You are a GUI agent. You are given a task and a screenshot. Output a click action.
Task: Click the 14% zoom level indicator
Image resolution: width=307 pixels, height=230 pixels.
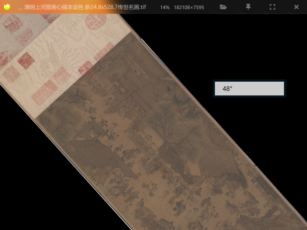point(165,7)
